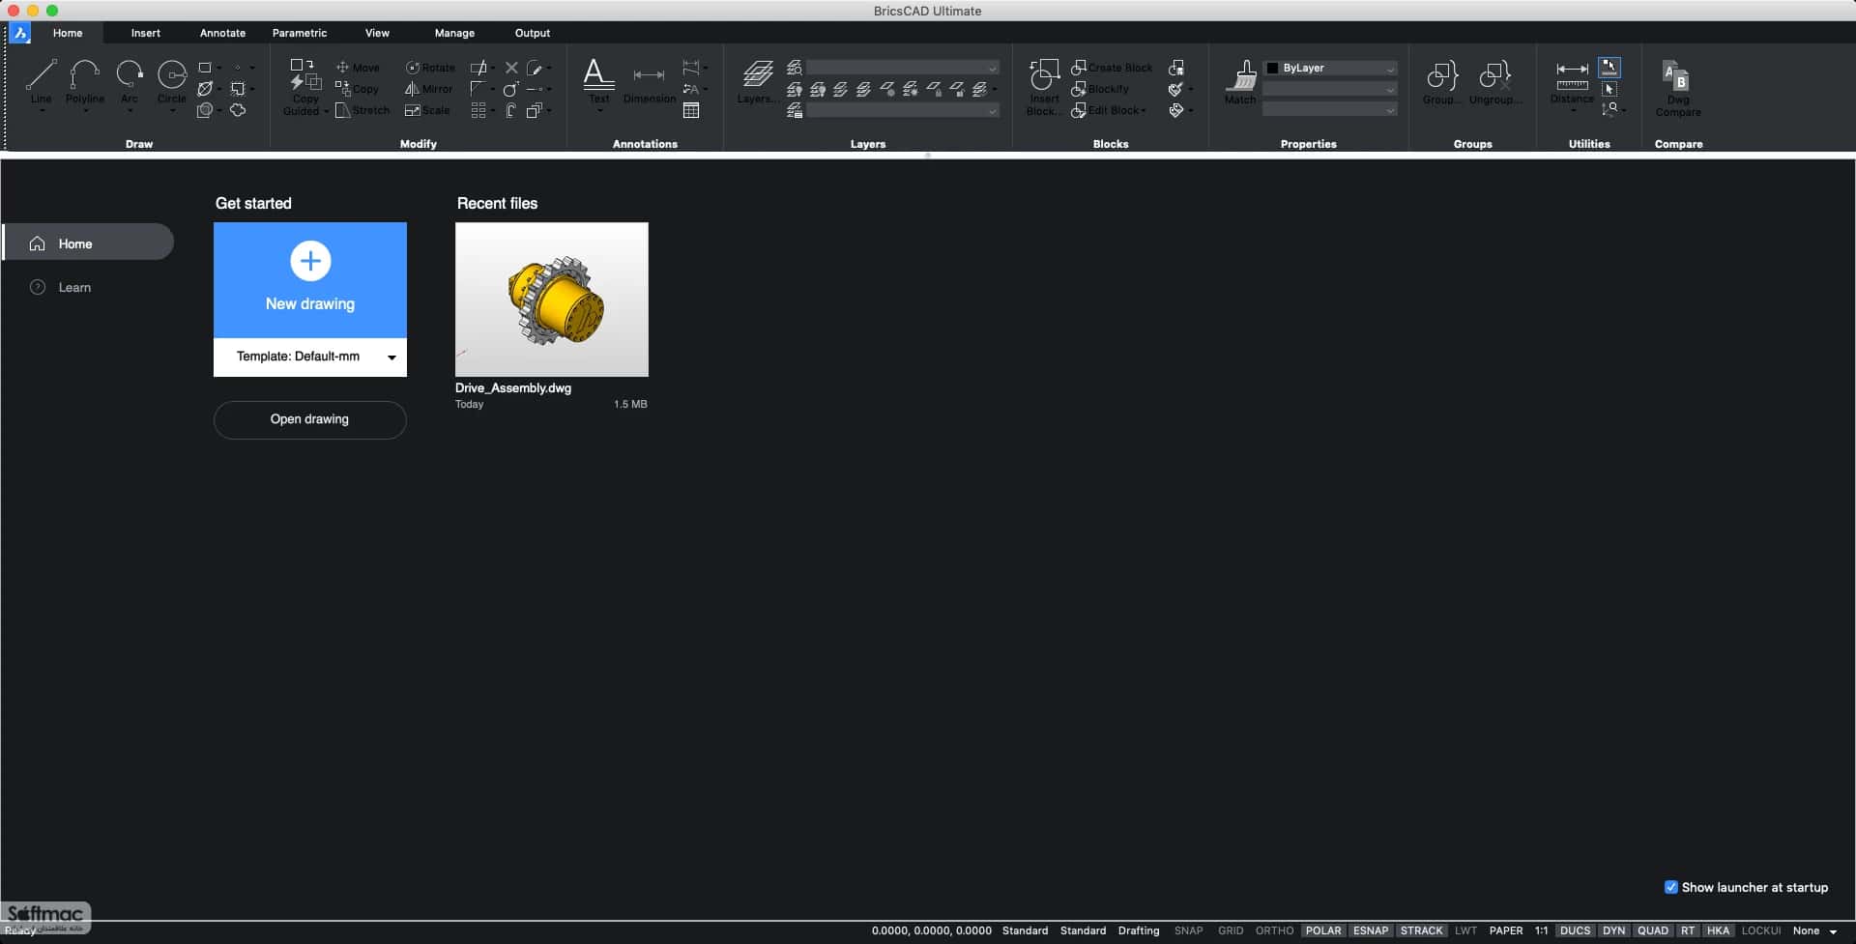Screen dimensions: 1856x944
Task: Toggle GRID display in status bar
Action: point(1231,930)
